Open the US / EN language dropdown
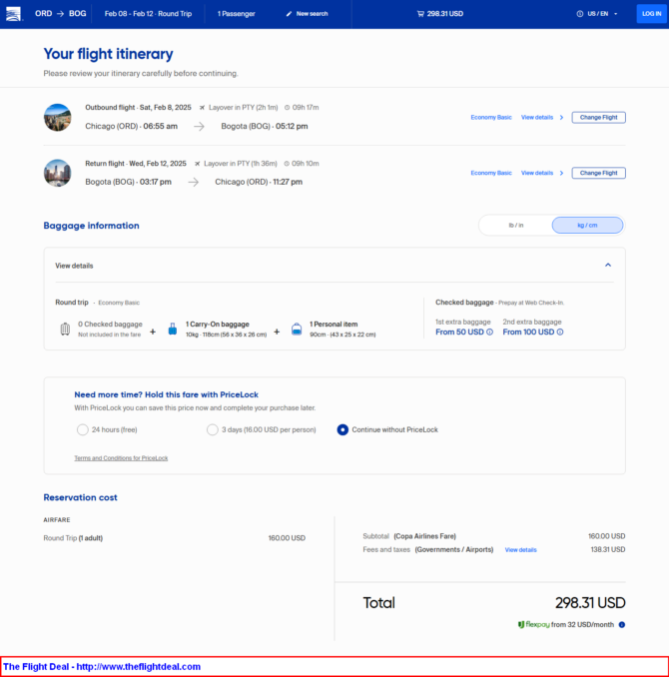This screenshot has height=677, width=669. click(597, 14)
